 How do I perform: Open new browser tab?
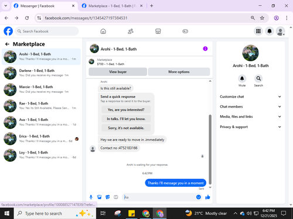point(152,6)
